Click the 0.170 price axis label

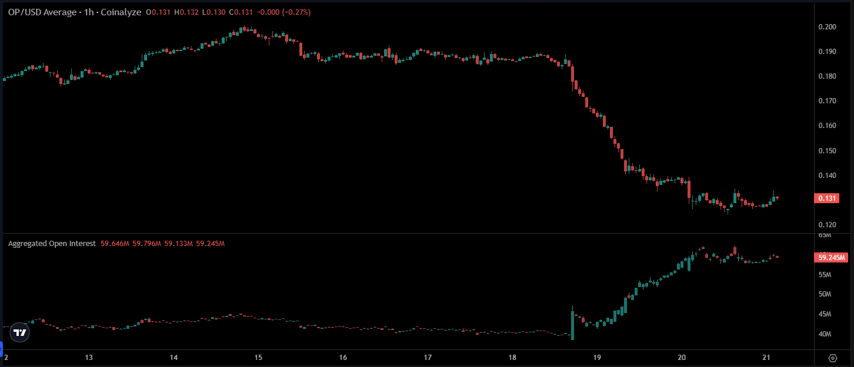828,101
